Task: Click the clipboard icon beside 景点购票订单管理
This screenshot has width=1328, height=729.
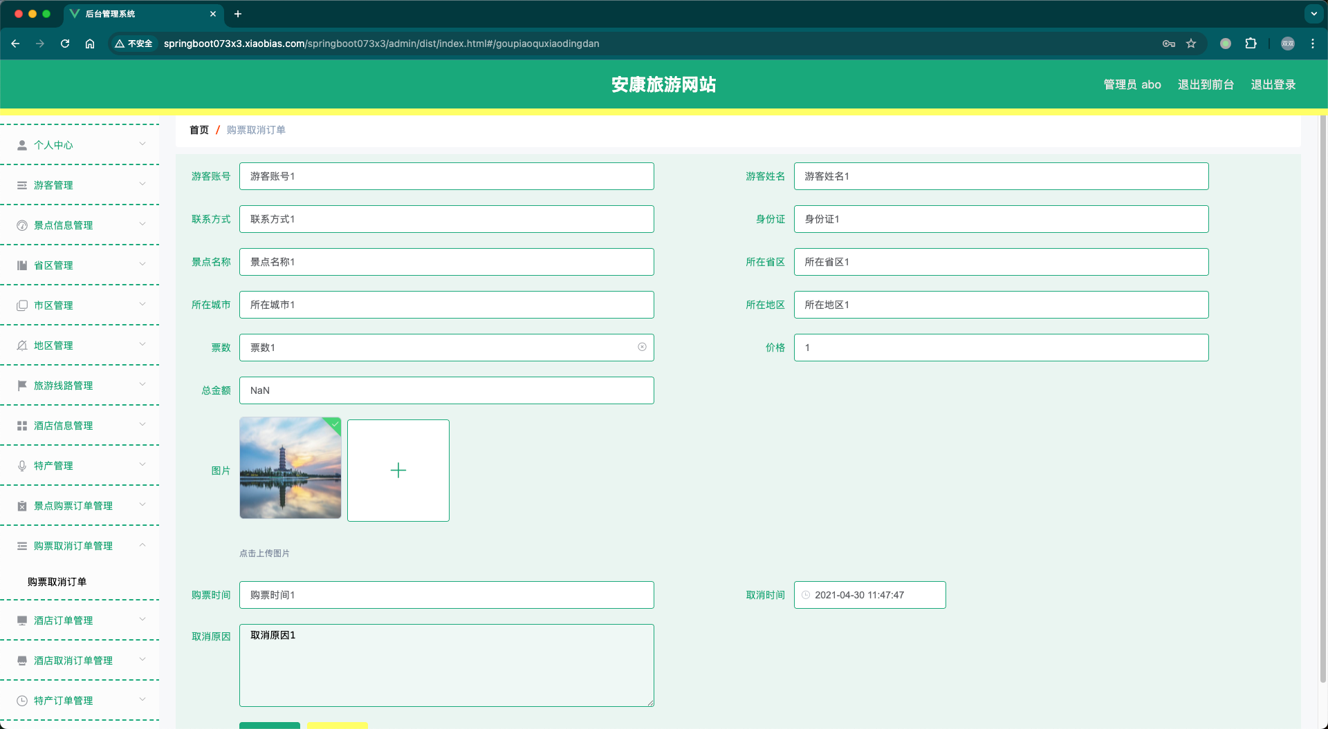Action: [22, 506]
